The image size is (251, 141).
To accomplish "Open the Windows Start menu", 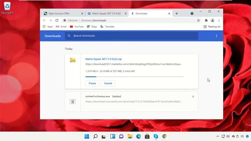I will click(87, 136).
